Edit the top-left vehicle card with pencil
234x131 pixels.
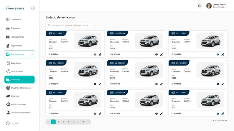click(x=100, y=55)
